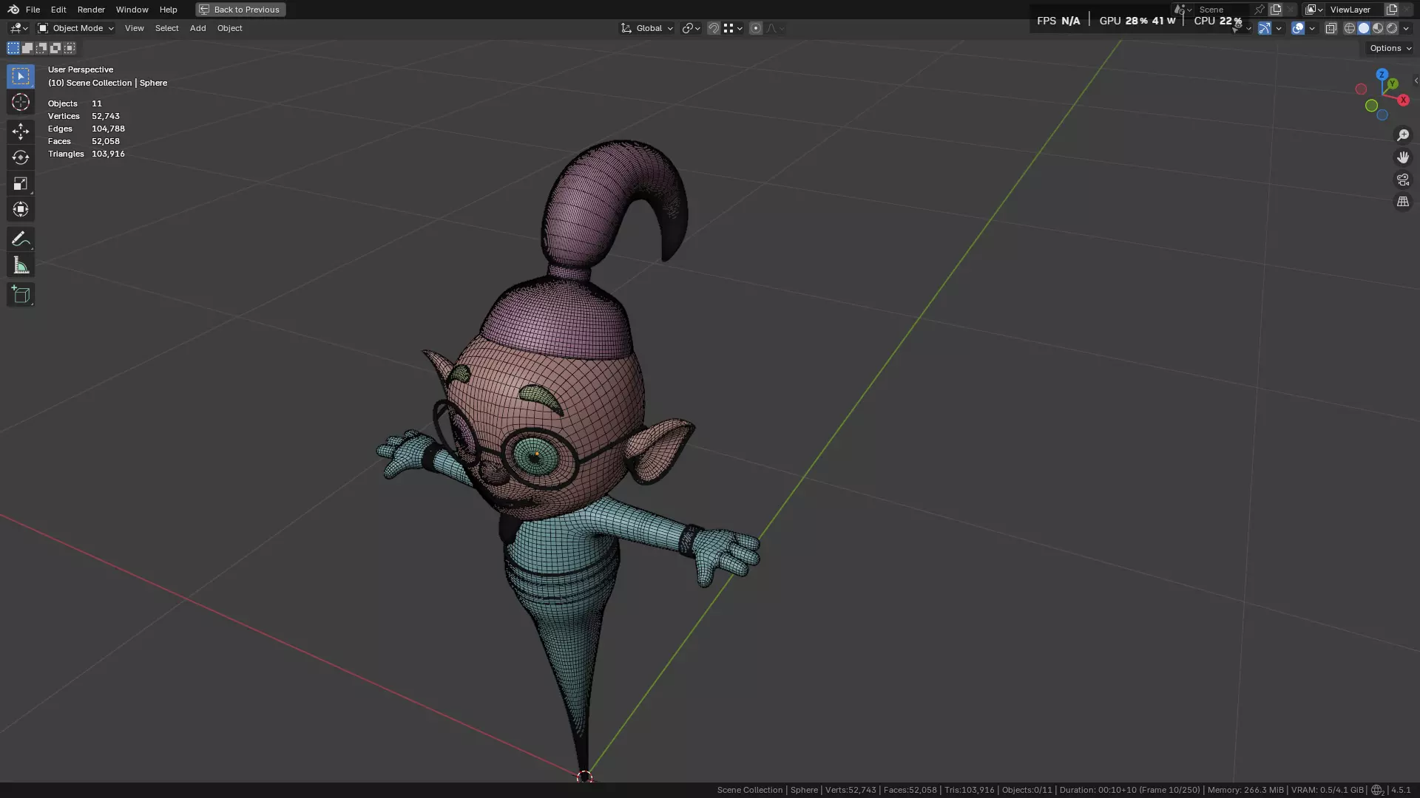Click the network status icon in status bar
The image size is (1420, 798).
[x=1377, y=790]
